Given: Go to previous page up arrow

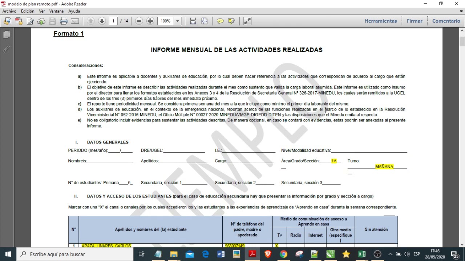Looking at the screenshot, I should pyautogui.click(x=91, y=21).
